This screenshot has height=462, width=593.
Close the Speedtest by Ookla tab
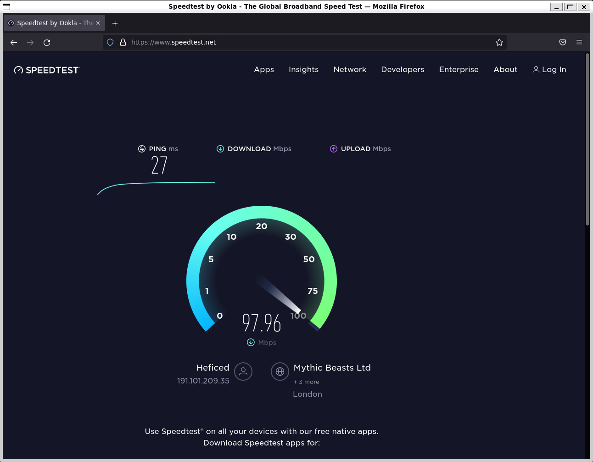click(x=97, y=23)
